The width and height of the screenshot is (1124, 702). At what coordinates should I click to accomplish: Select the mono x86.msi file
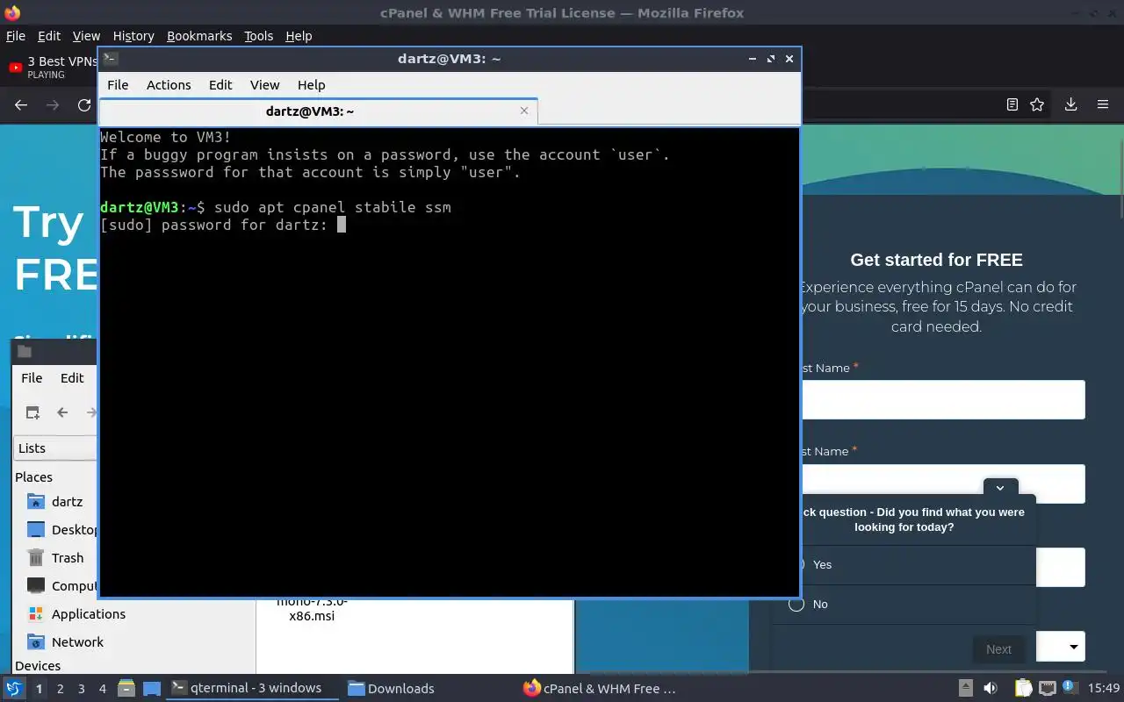click(312, 609)
